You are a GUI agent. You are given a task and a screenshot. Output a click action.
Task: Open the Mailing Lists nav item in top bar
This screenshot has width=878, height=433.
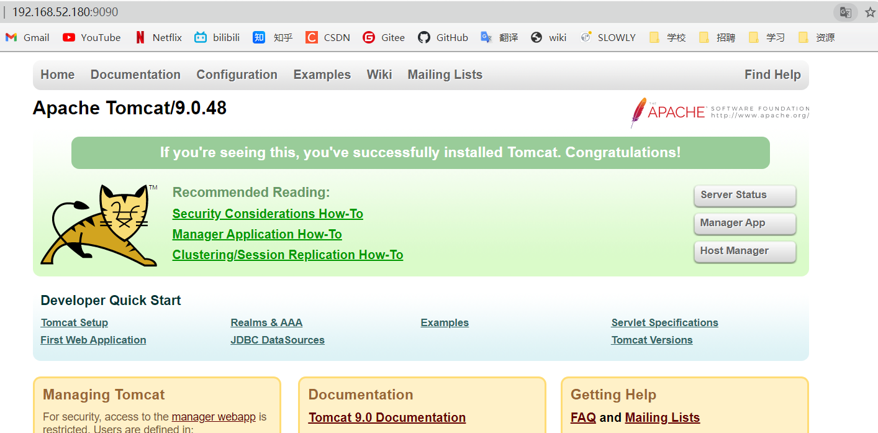click(445, 75)
